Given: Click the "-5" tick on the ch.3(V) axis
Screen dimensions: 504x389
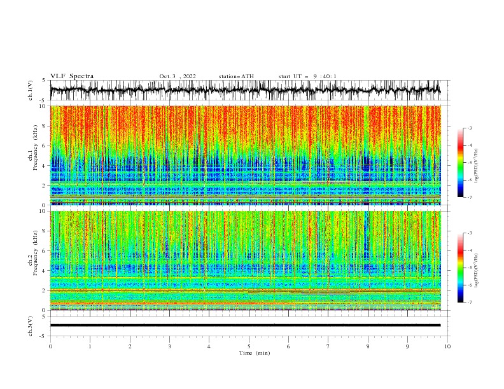Looking at the screenshot, I should tap(43, 336).
